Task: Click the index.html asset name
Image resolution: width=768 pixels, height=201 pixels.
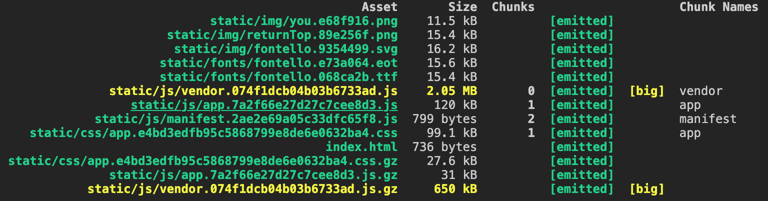Action: 361,147
